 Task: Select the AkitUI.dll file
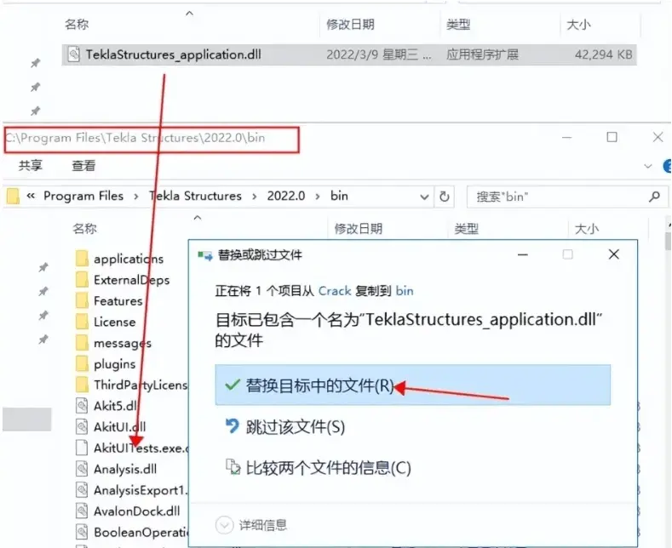(x=111, y=426)
